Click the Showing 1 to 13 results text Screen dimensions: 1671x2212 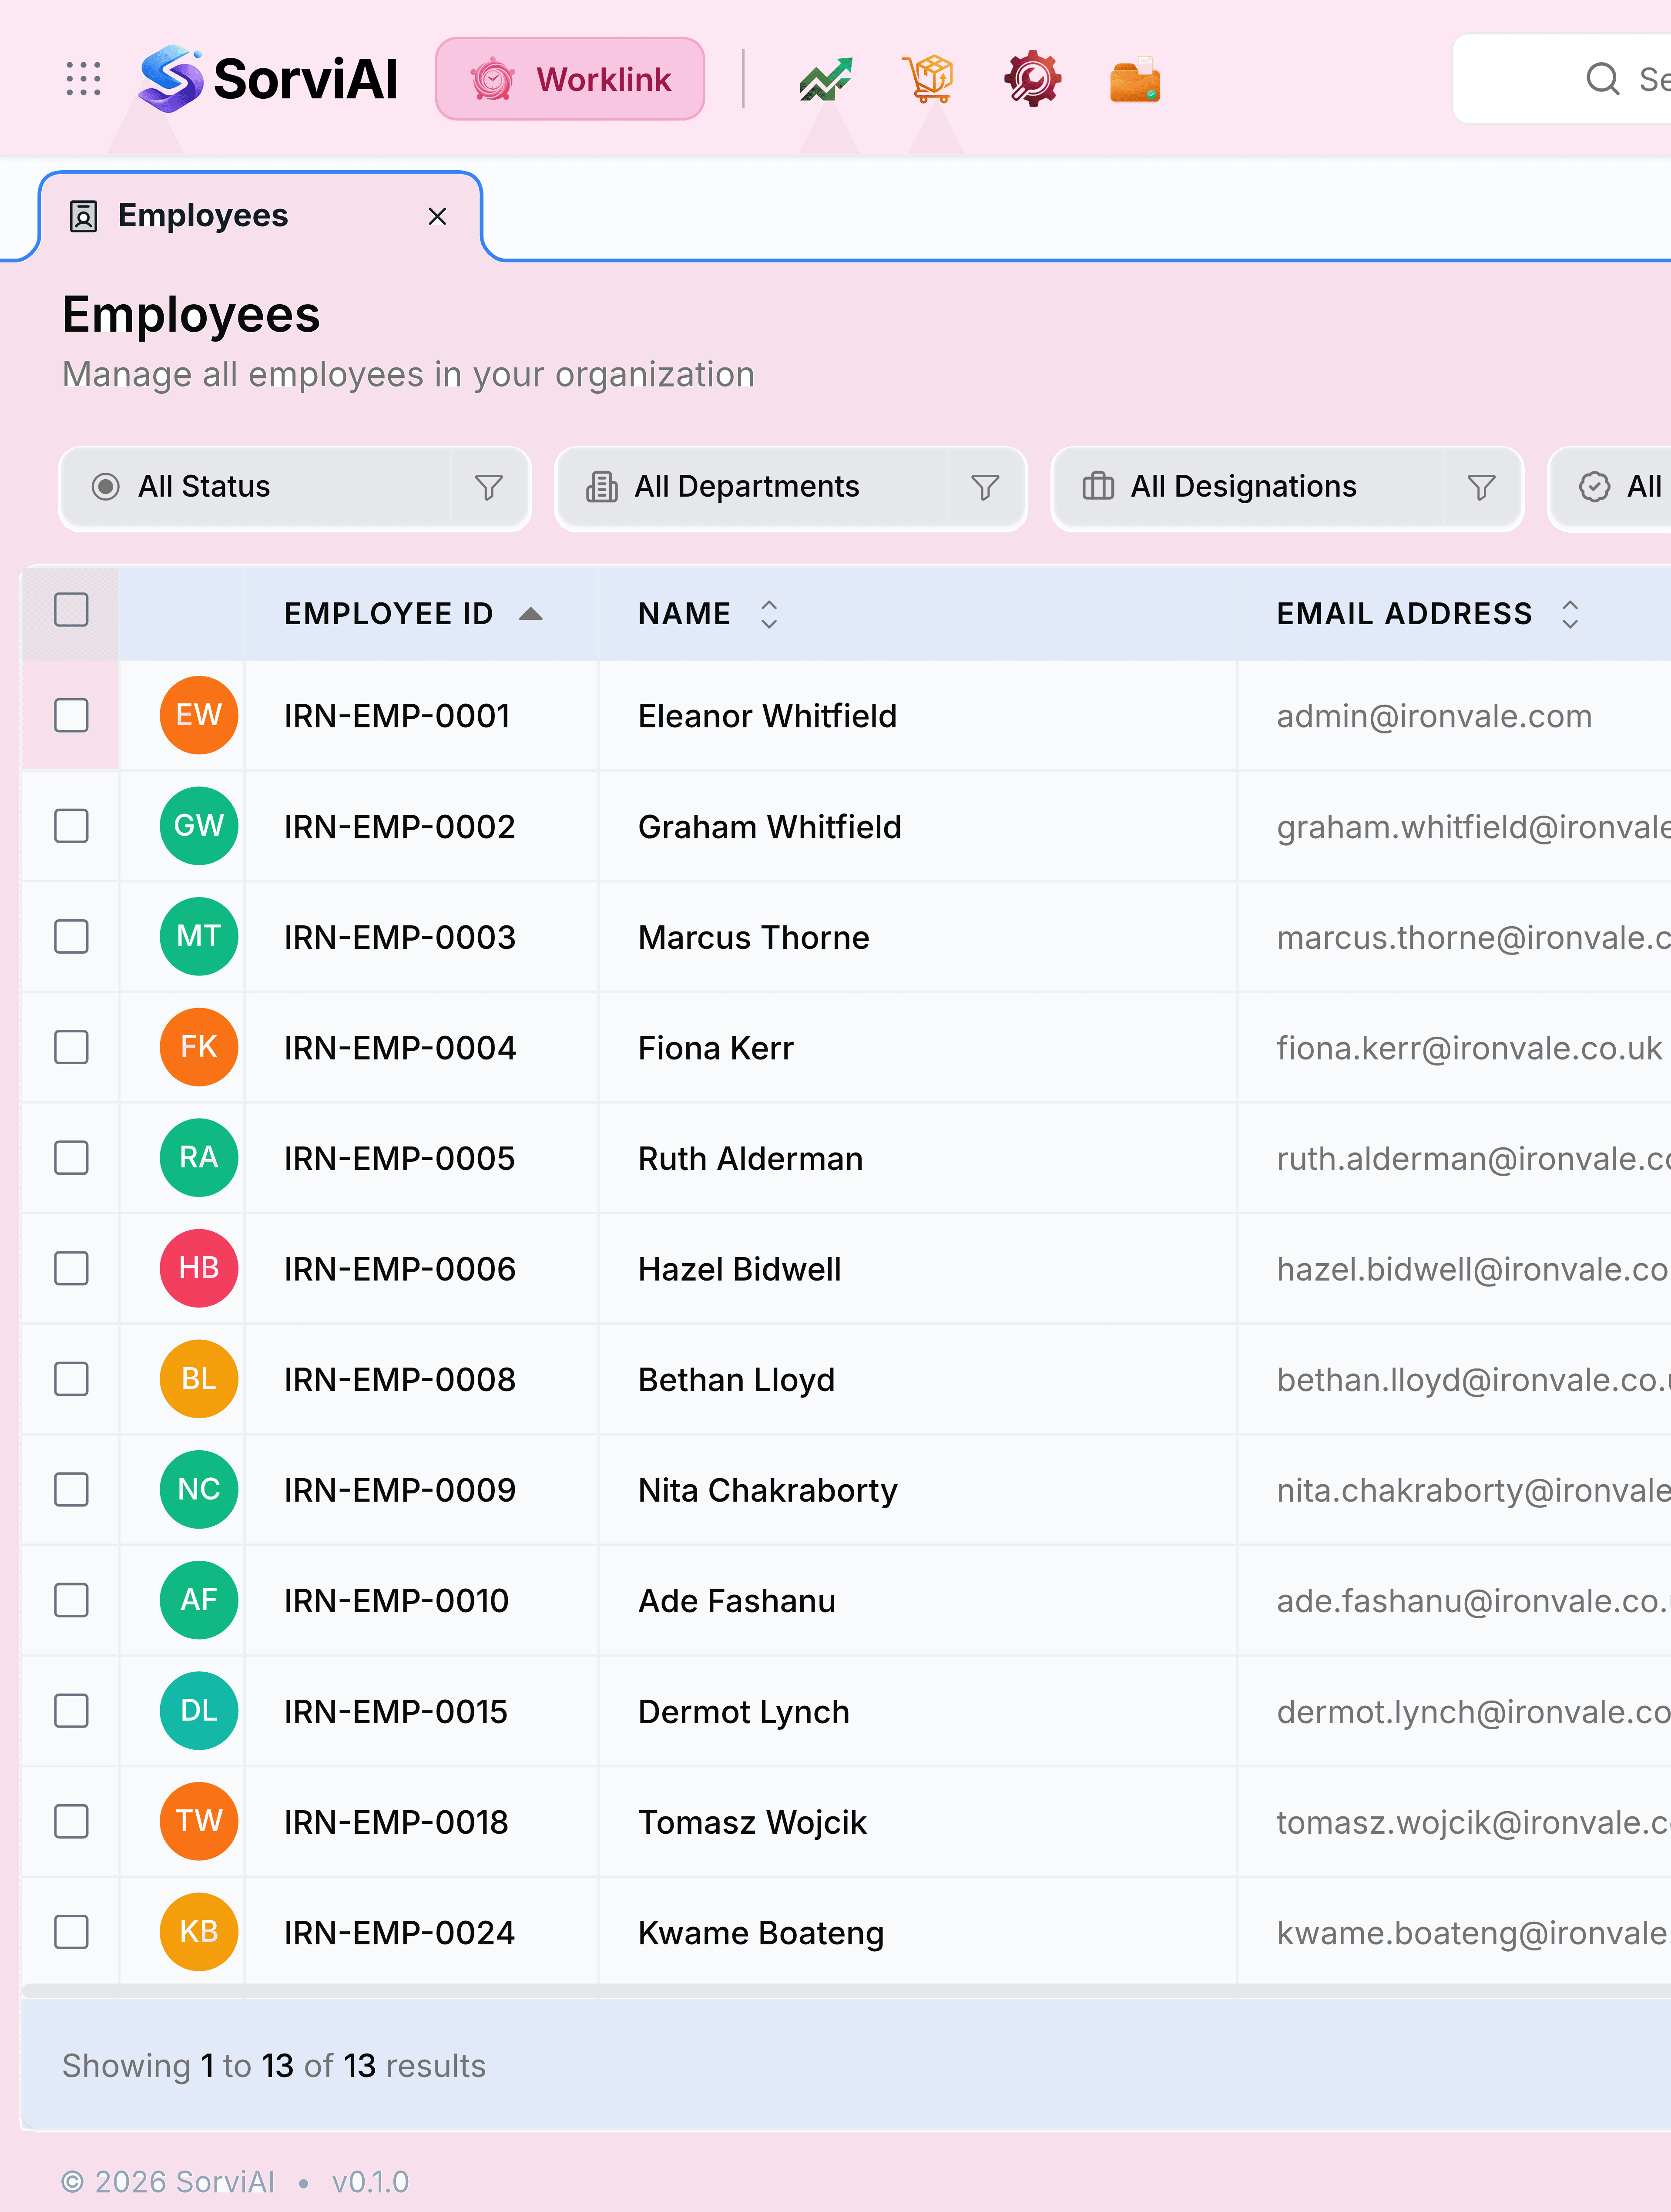[274, 2066]
